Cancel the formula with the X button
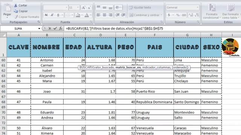The image size is (241, 135). pyautogui.click(x=50, y=28)
